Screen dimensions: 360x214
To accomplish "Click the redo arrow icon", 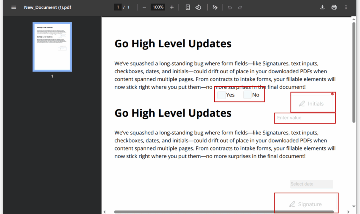I will (240, 7).
